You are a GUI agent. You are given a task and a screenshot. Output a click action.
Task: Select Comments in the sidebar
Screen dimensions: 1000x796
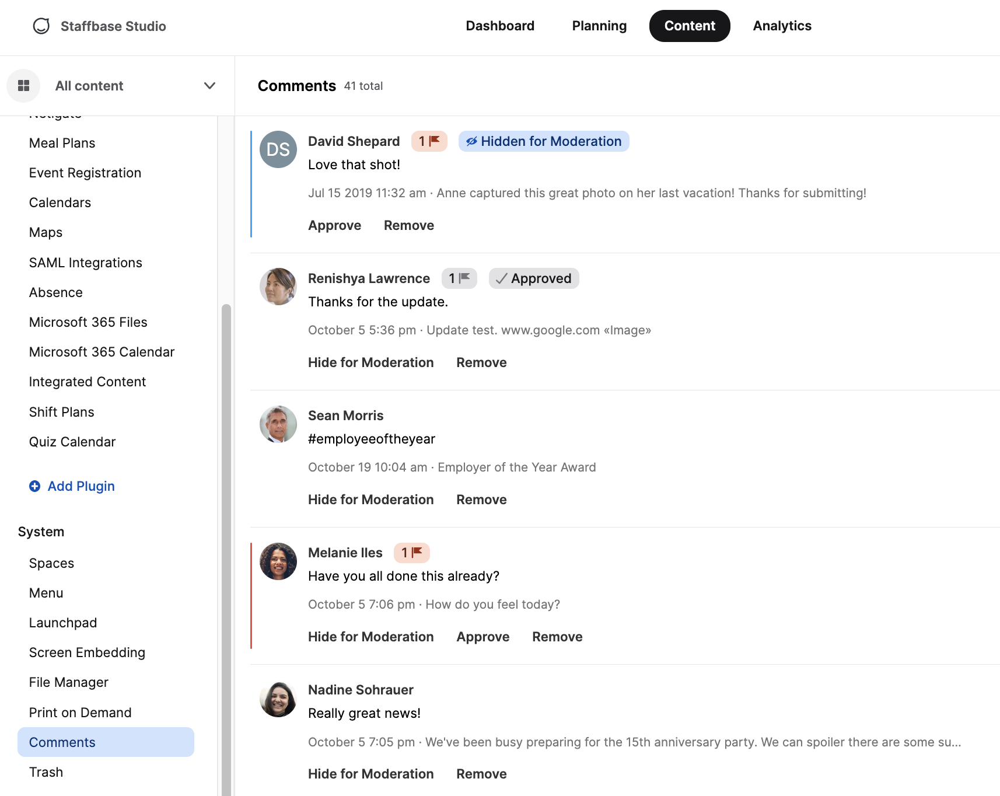[106, 742]
